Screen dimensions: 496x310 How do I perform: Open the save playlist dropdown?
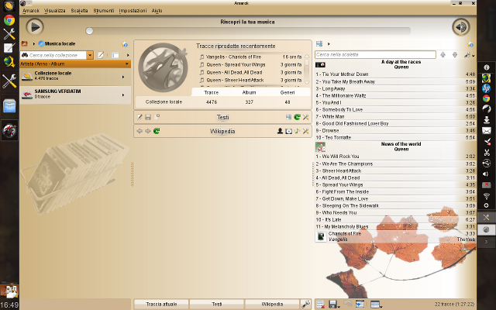[334, 305]
